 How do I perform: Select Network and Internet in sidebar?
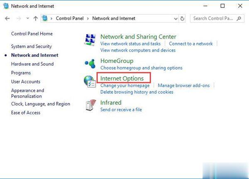pyautogui.click(x=34, y=55)
